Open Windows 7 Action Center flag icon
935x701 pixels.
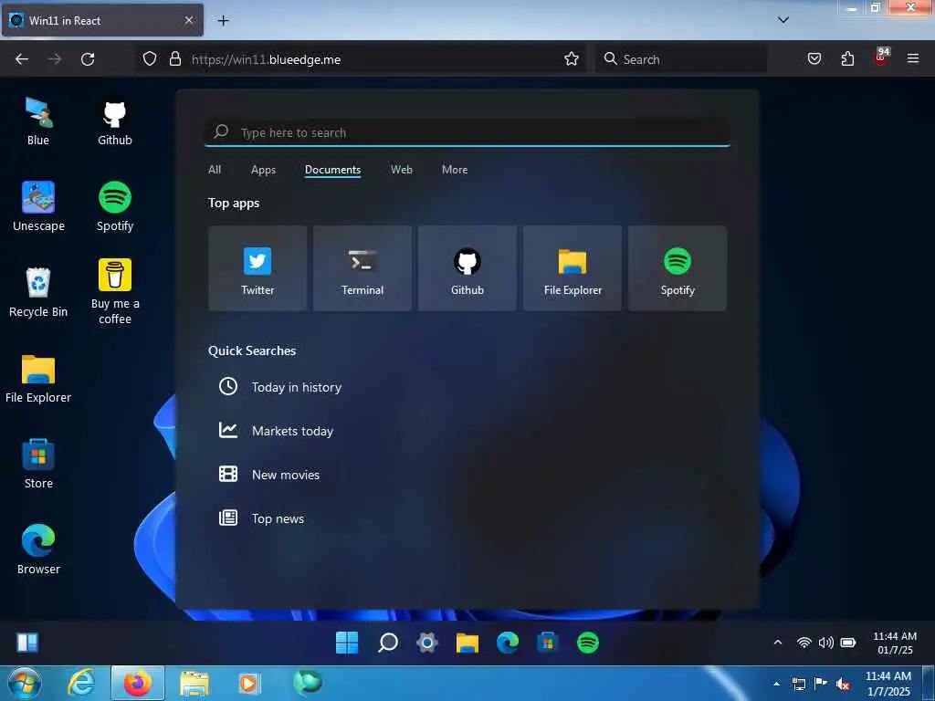point(821,684)
